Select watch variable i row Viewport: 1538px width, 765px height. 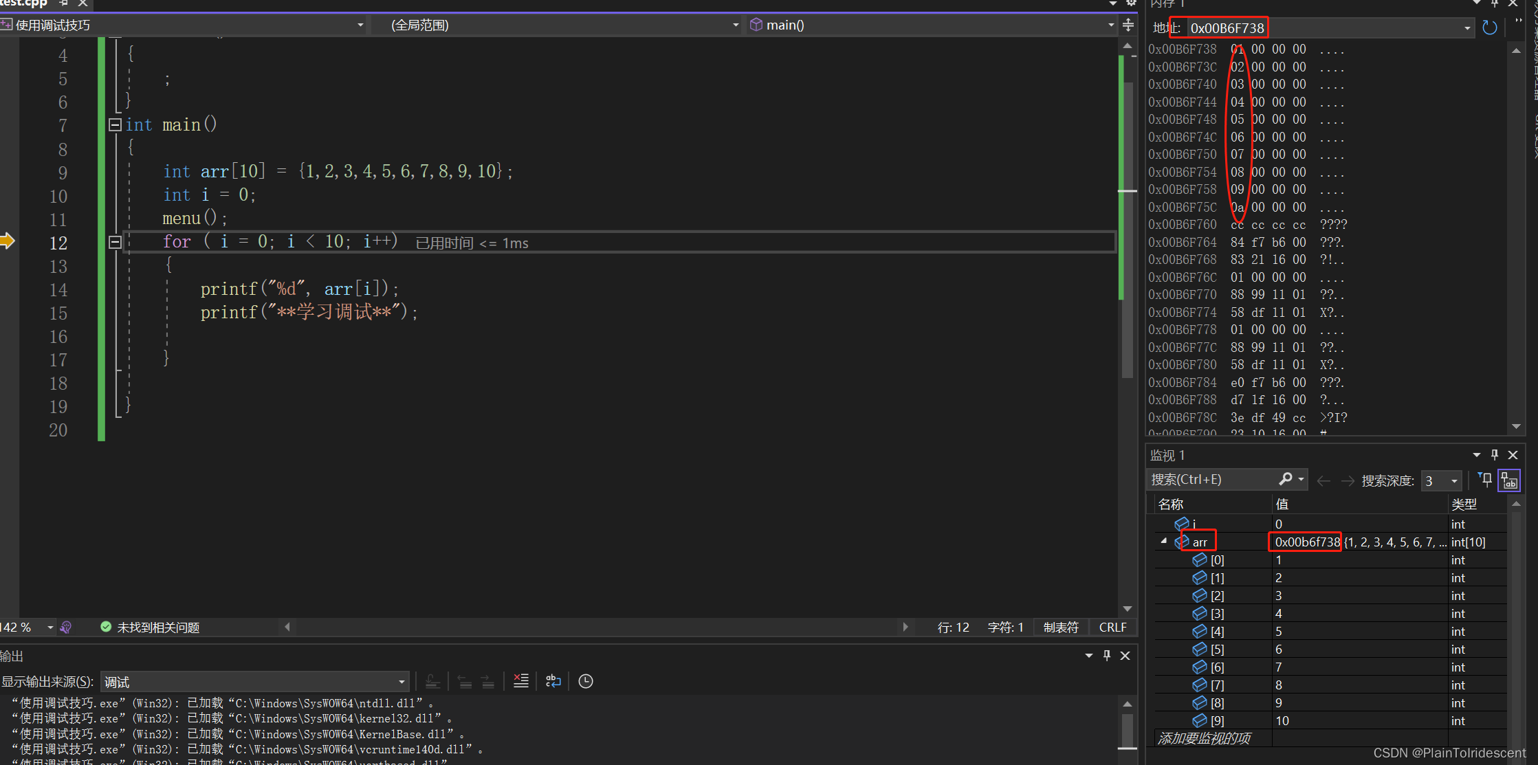click(1330, 524)
